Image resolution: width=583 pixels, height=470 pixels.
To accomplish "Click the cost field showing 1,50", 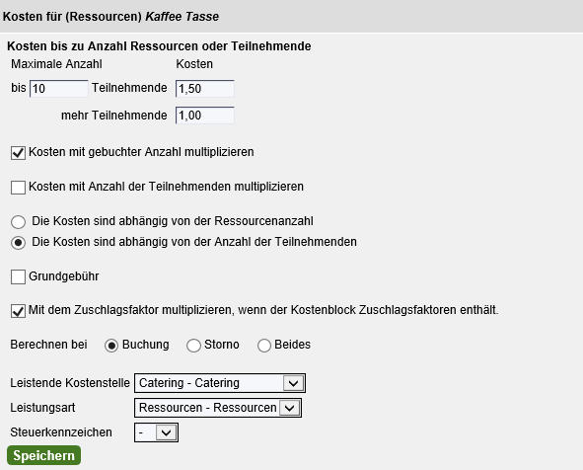I will coord(205,89).
